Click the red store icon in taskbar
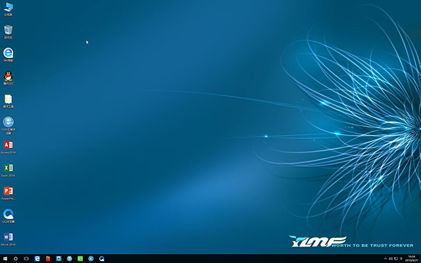Image resolution: width=421 pixels, height=263 pixels. [x=47, y=258]
